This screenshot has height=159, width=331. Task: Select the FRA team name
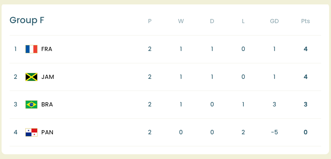47,49
